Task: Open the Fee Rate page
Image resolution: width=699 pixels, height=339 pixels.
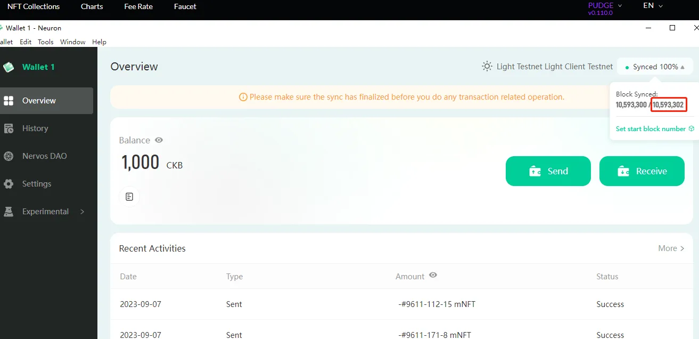Action: pyautogui.click(x=138, y=6)
